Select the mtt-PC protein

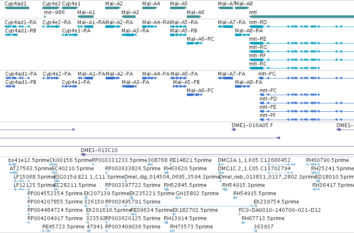pos(290,95)
